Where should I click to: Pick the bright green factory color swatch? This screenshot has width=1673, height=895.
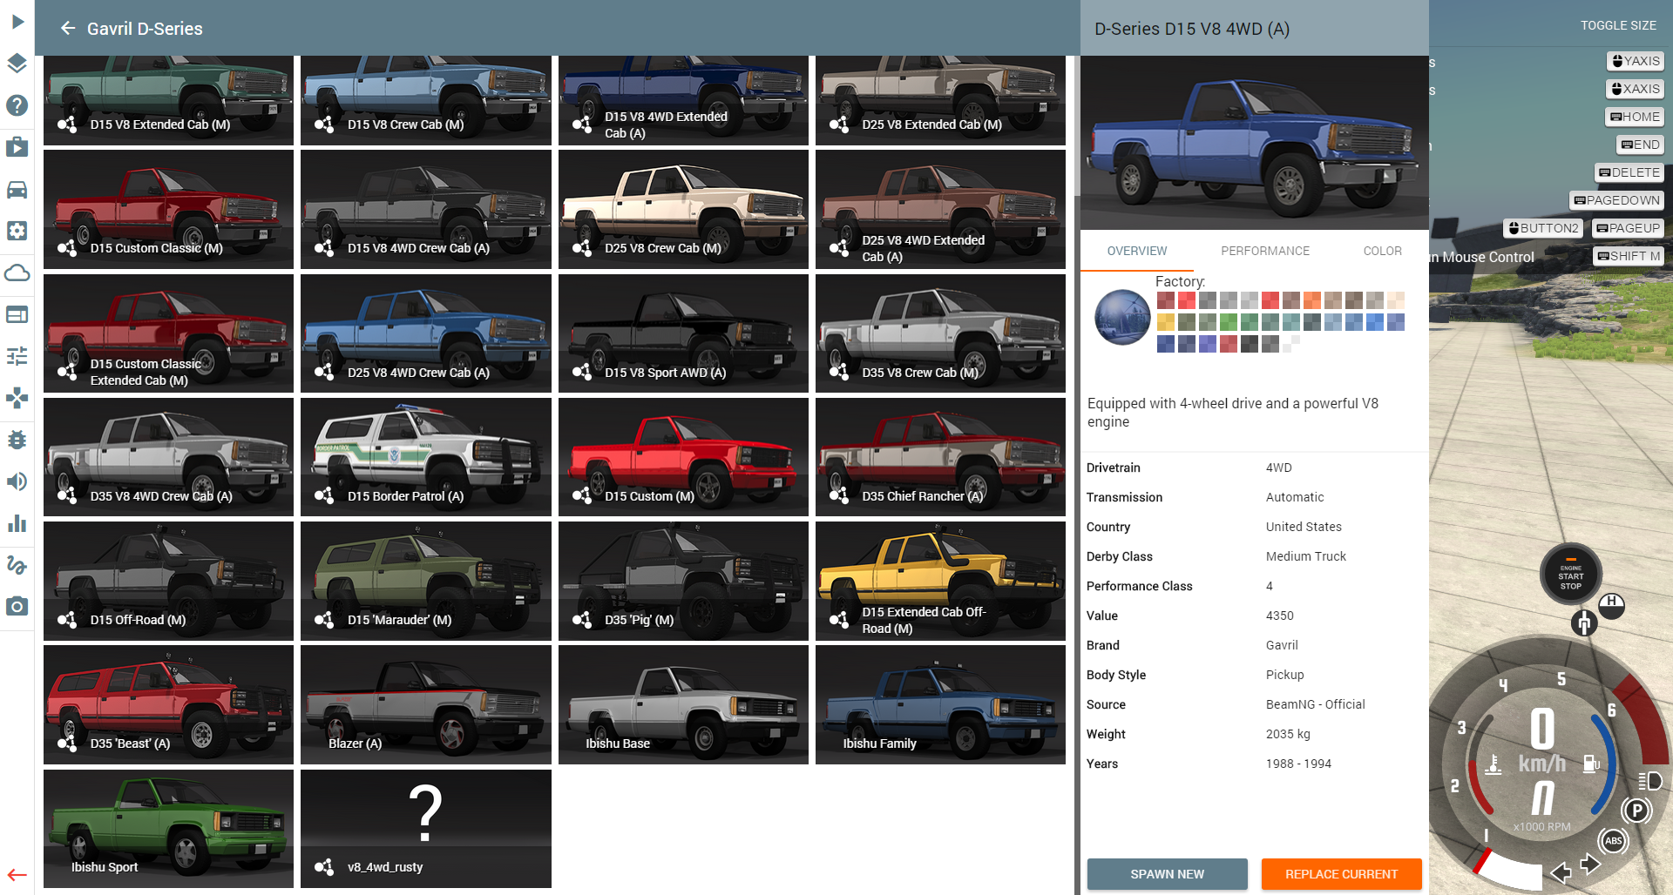[1229, 322]
